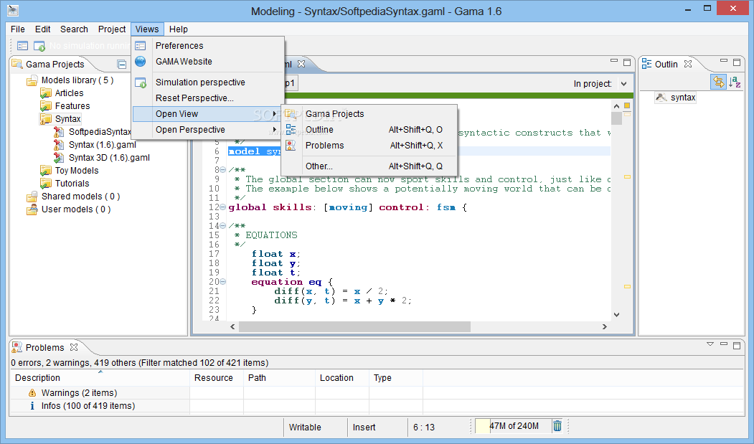Click the Preferences menu icon
This screenshot has width=754, height=444.
[141, 46]
